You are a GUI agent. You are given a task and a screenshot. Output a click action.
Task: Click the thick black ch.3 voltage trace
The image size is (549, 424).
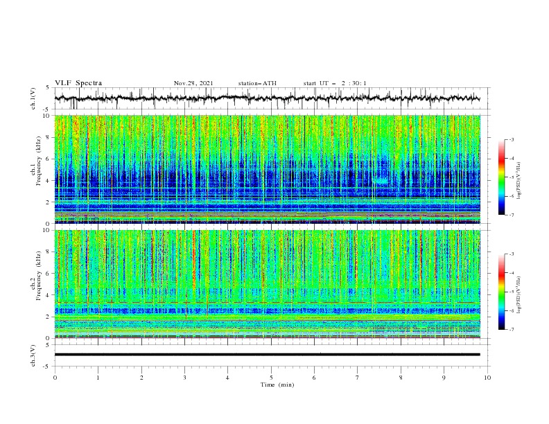point(267,355)
